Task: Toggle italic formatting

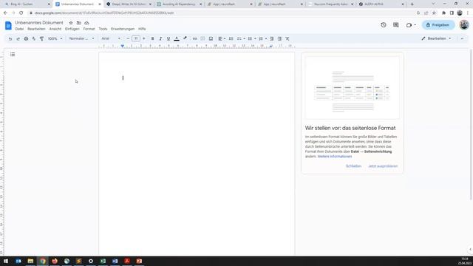Action: click(x=160, y=38)
